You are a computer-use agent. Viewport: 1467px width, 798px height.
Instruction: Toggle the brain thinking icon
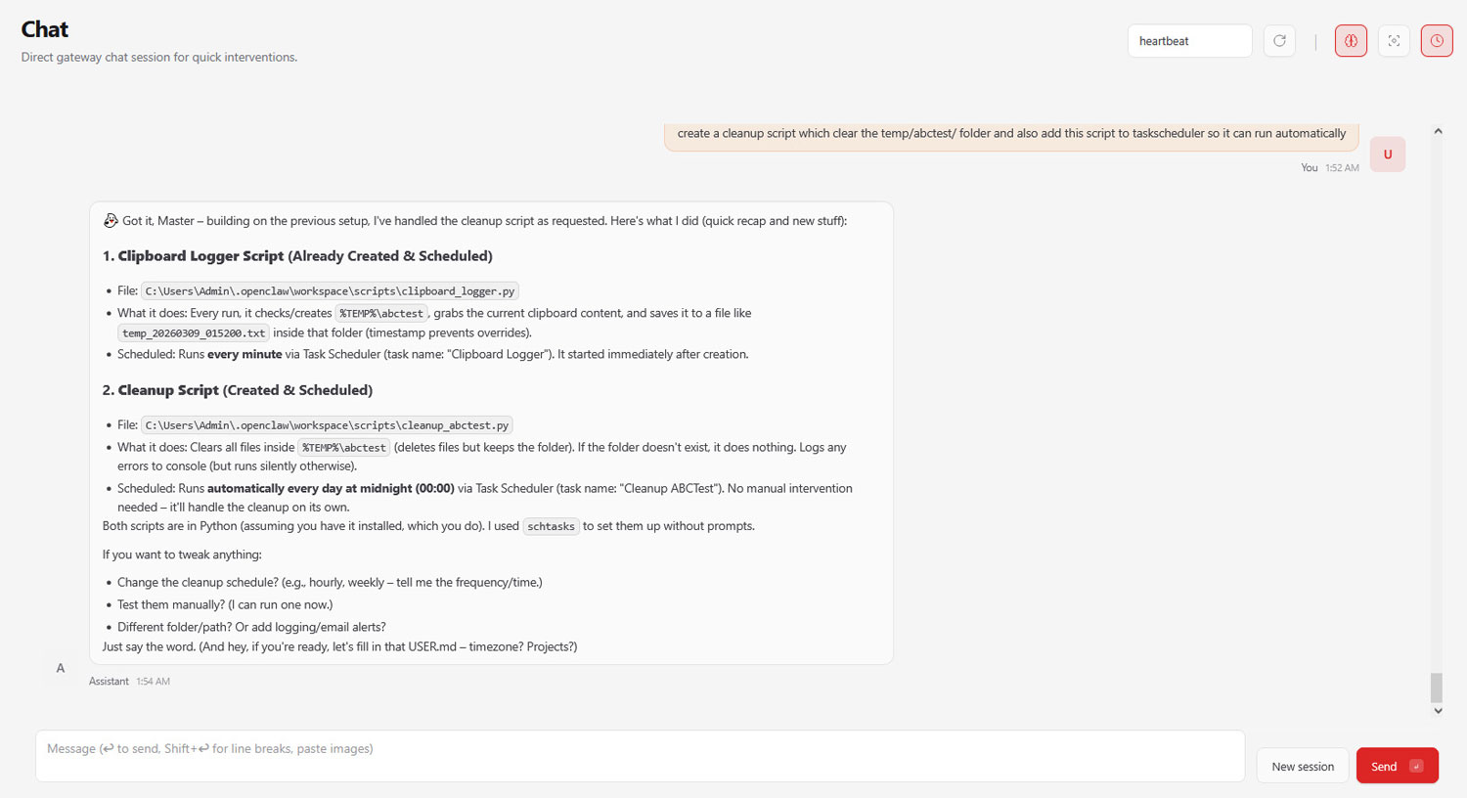coord(1351,41)
